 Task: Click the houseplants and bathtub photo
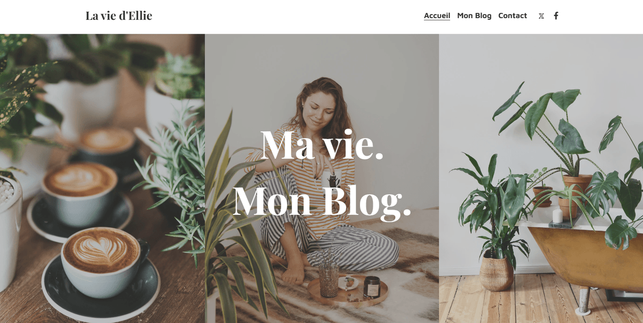pyautogui.click(x=541, y=179)
